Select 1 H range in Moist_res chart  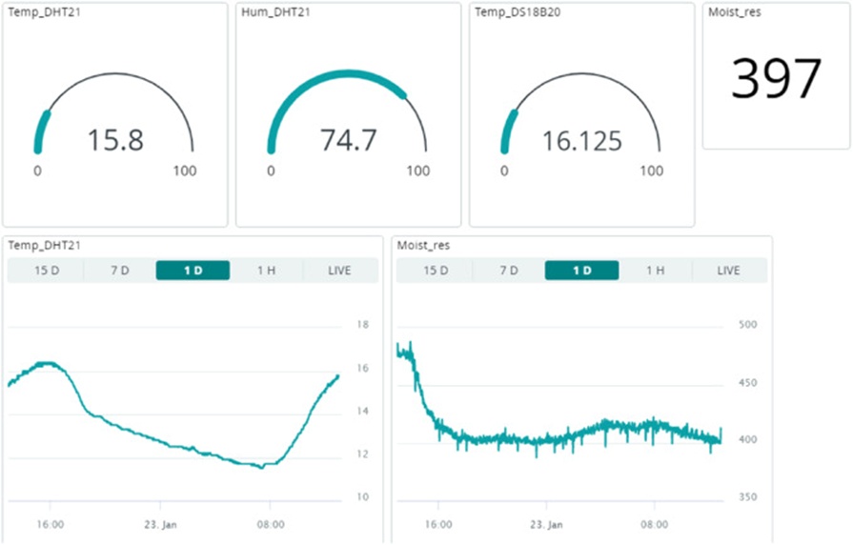(x=655, y=271)
